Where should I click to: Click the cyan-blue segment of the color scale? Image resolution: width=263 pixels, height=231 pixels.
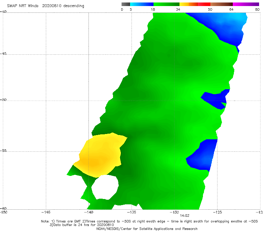point(142,4)
